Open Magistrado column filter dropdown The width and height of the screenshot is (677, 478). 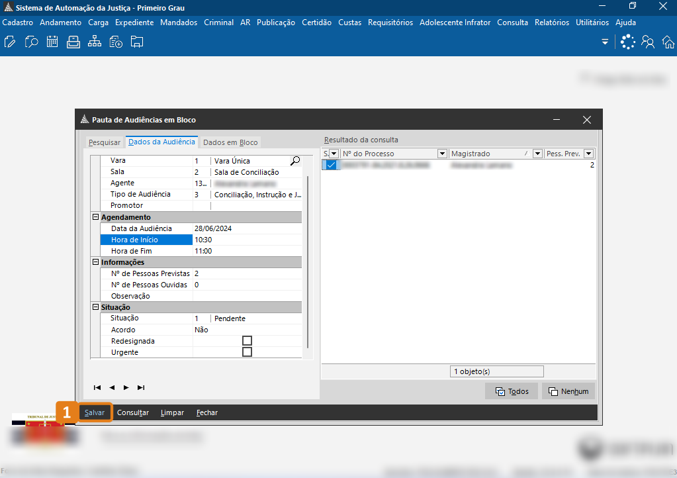point(537,154)
